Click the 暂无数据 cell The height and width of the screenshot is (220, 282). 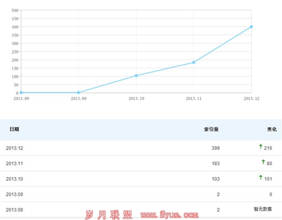coord(263,209)
